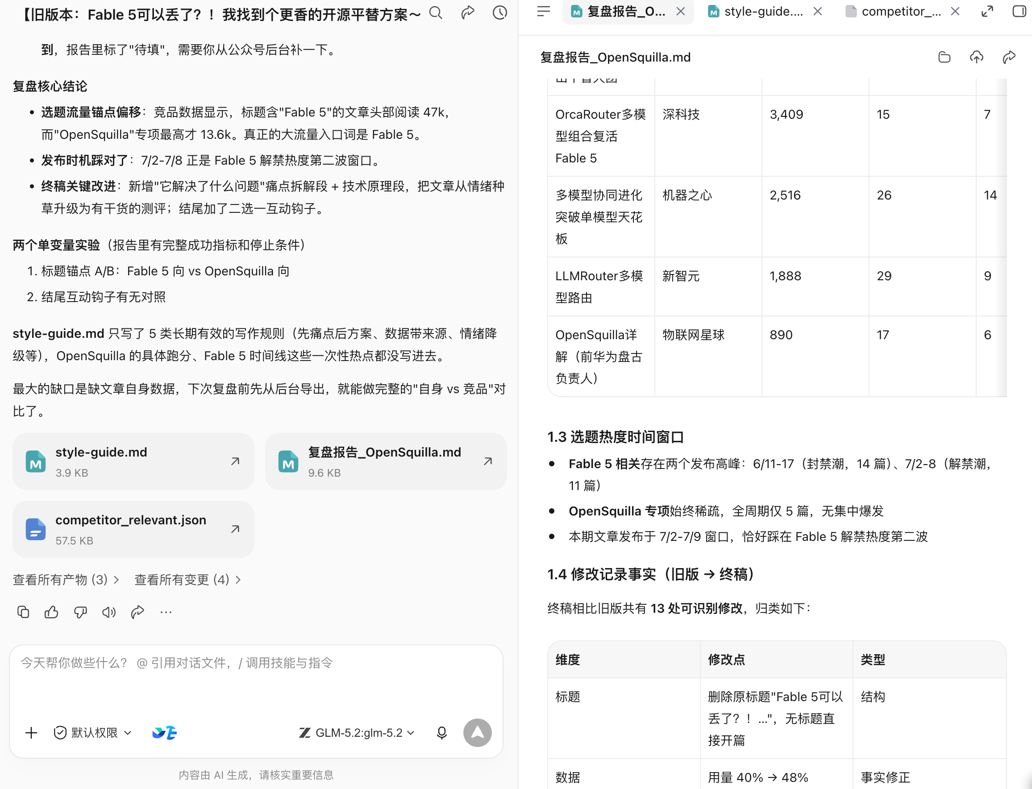The image size is (1032, 789).
Task: Open style-guide.md file card
Action: tap(133, 461)
